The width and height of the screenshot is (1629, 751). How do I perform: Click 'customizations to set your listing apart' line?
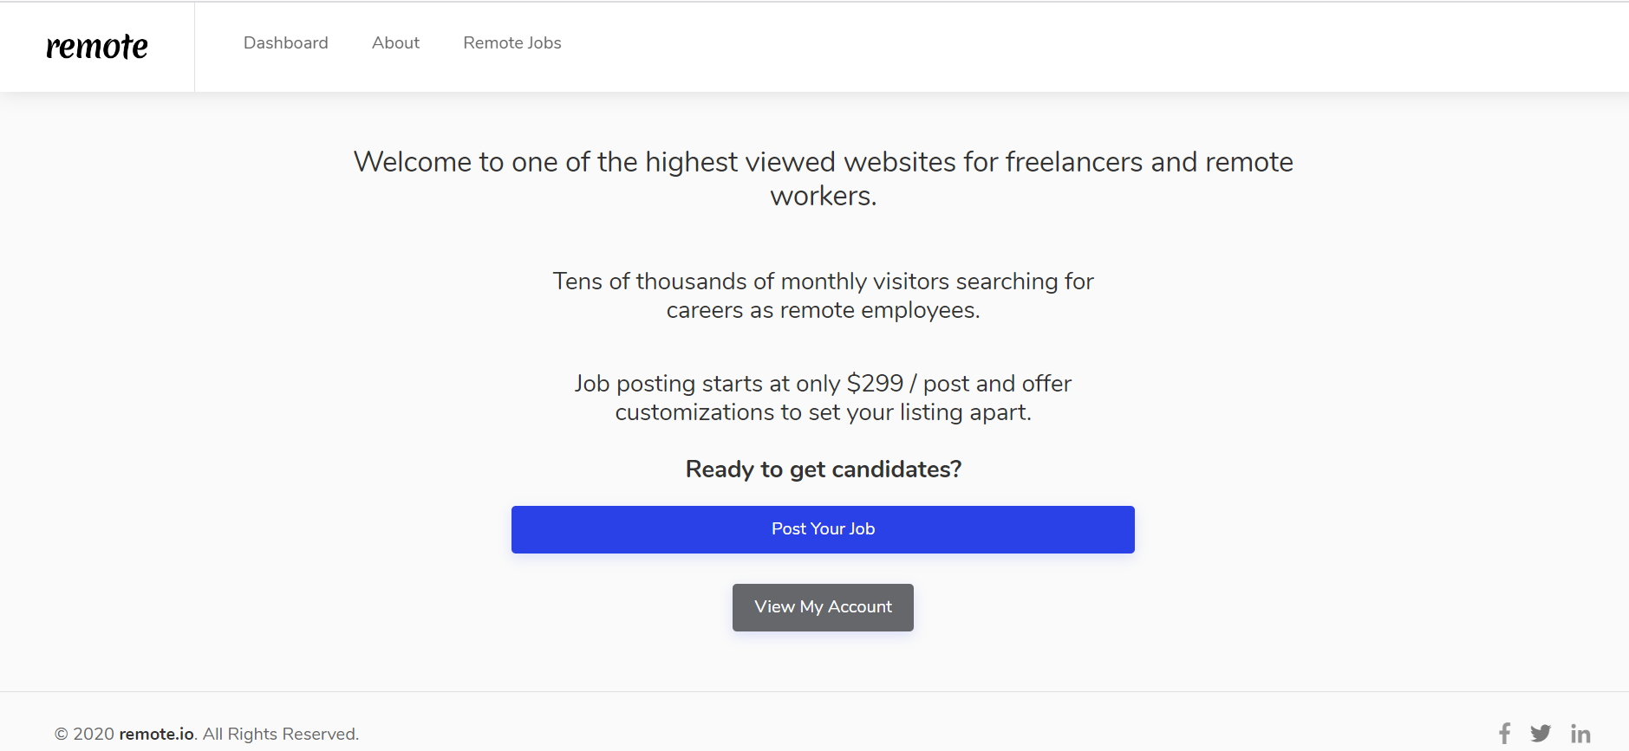tap(823, 412)
